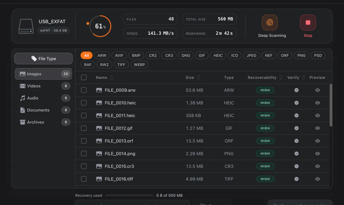This screenshot has height=205, width=344.
Task: Click verify status icon for FILE_0011.heic
Action: click(297, 115)
